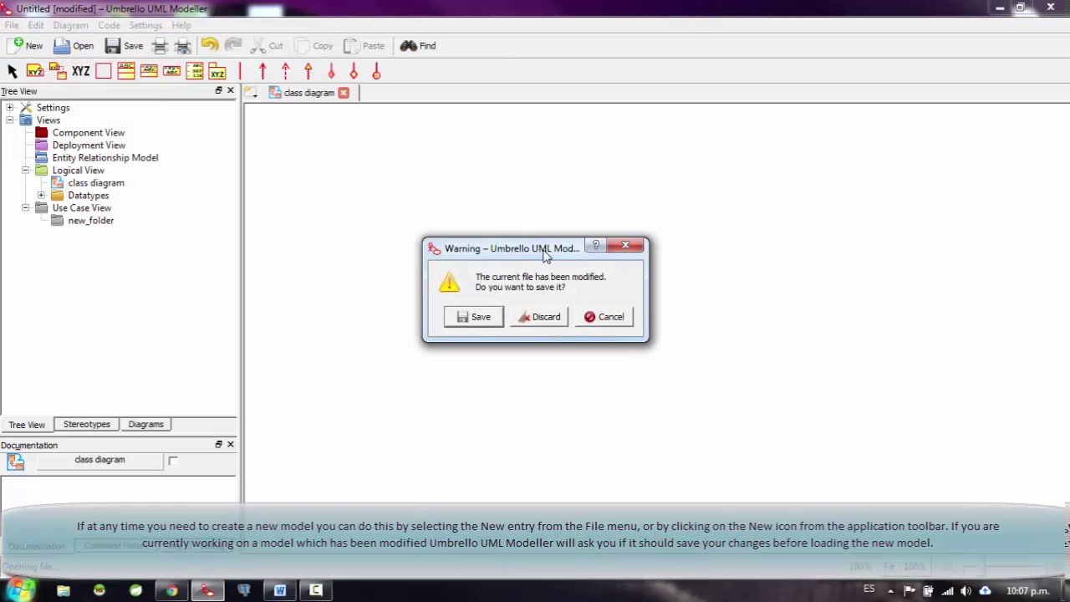Collapse the Logical View node
The image size is (1070, 602).
point(25,171)
